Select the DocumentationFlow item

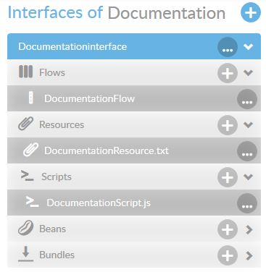[x=134, y=98]
